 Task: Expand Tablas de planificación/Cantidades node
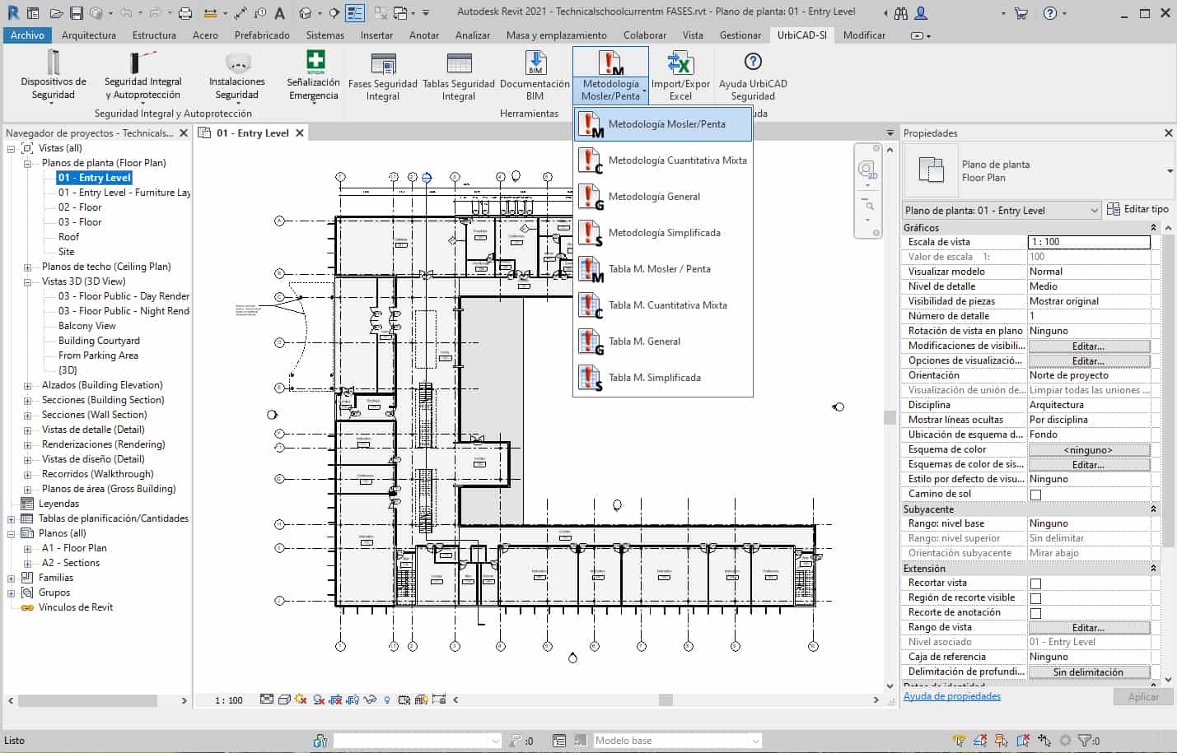tap(12, 519)
